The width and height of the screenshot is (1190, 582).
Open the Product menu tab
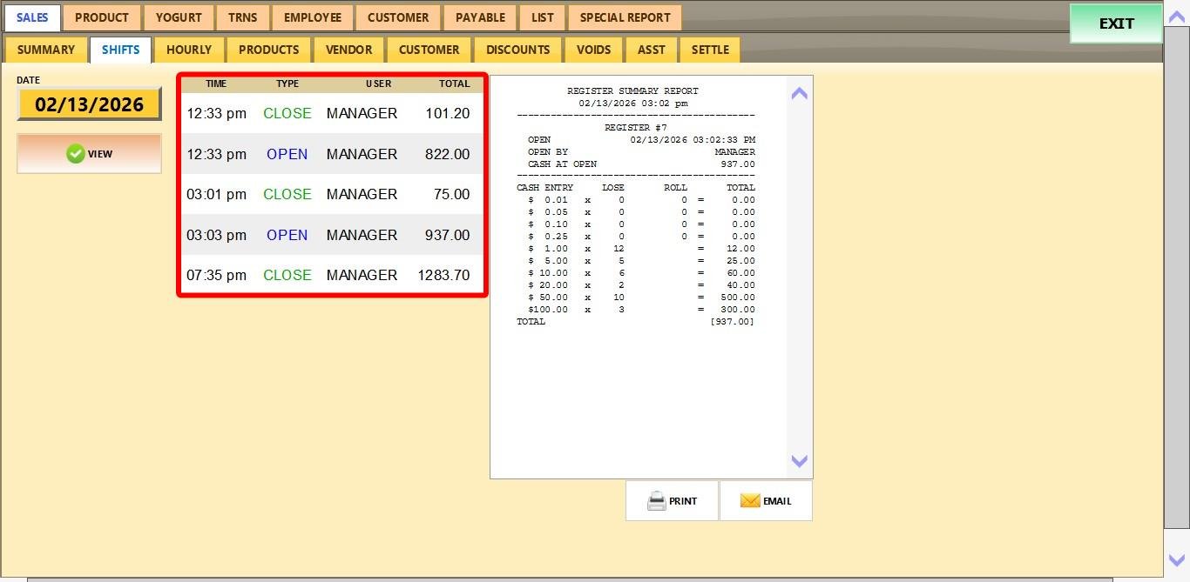pyautogui.click(x=102, y=17)
